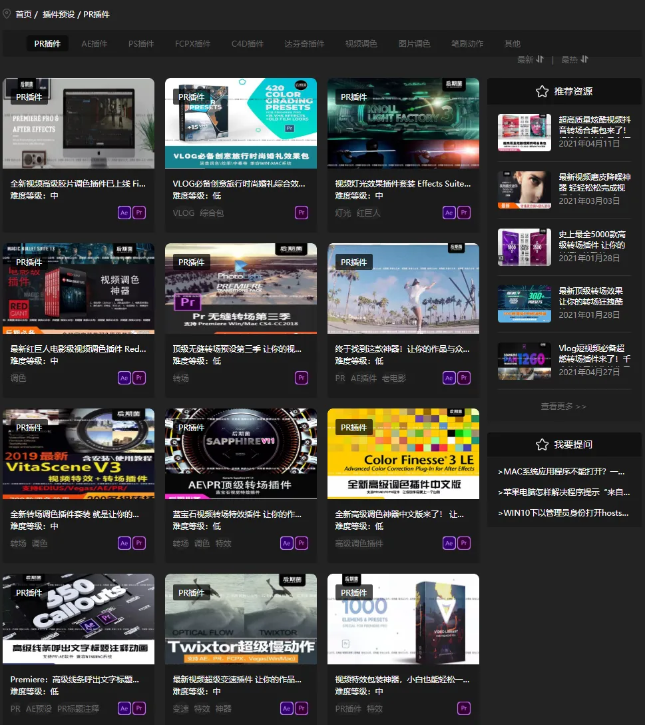Screen dimensions: 645x725
Task: Click the Ae icon on 最新红巨人电影级视频调色 card
Action: (124, 378)
